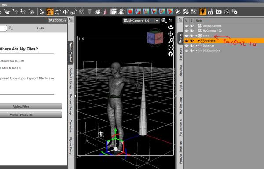Click the weight brush strokes icon

click(x=186, y=11)
